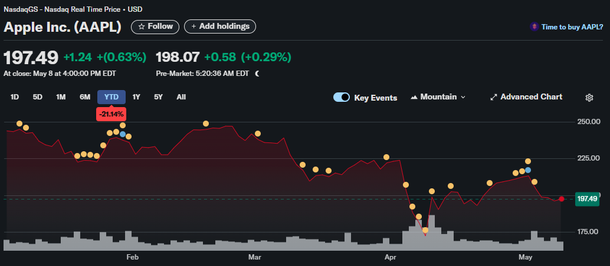Click the star icon in Follow button
Viewport: 610px width, 266px height.
[142, 26]
